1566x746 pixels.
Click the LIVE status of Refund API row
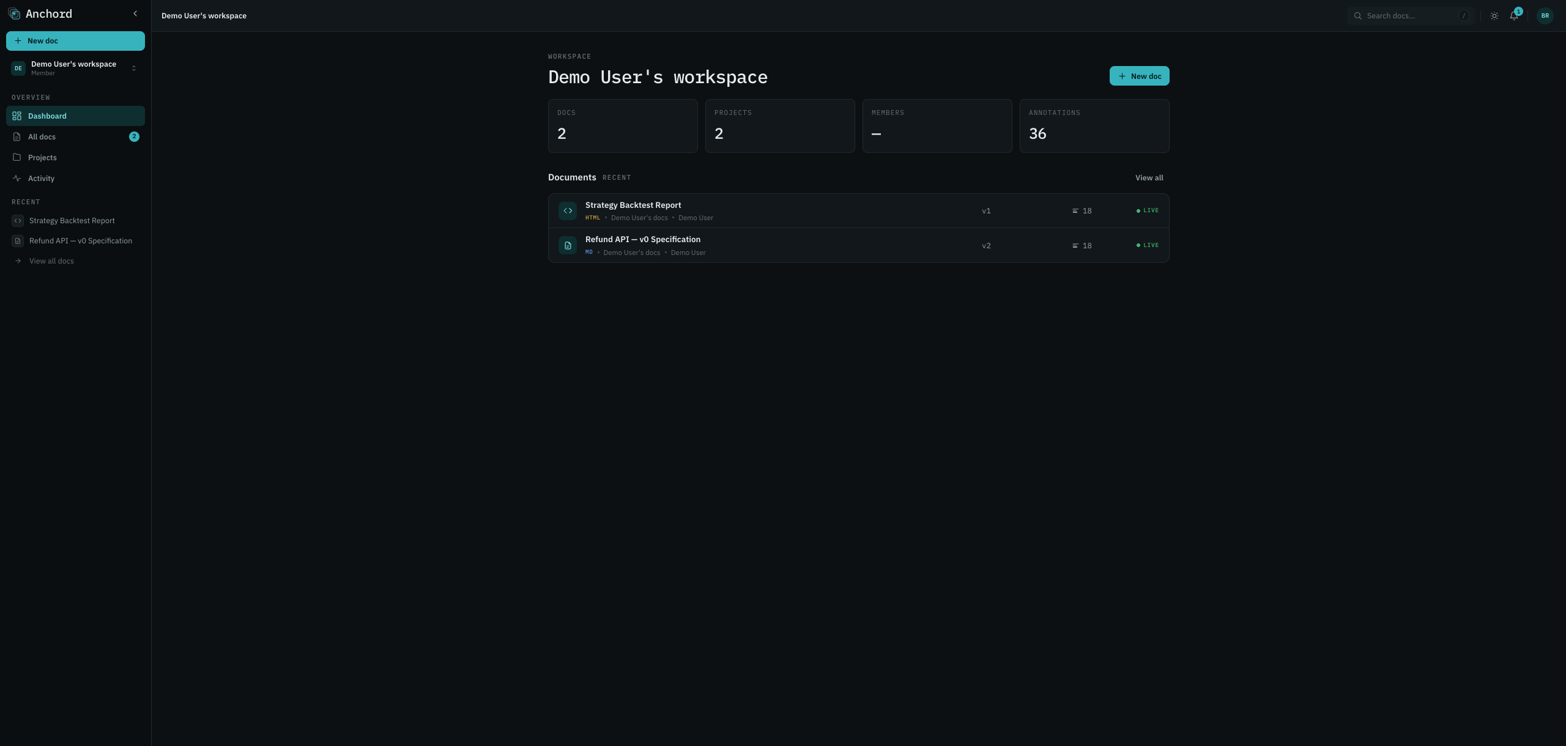click(1148, 245)
